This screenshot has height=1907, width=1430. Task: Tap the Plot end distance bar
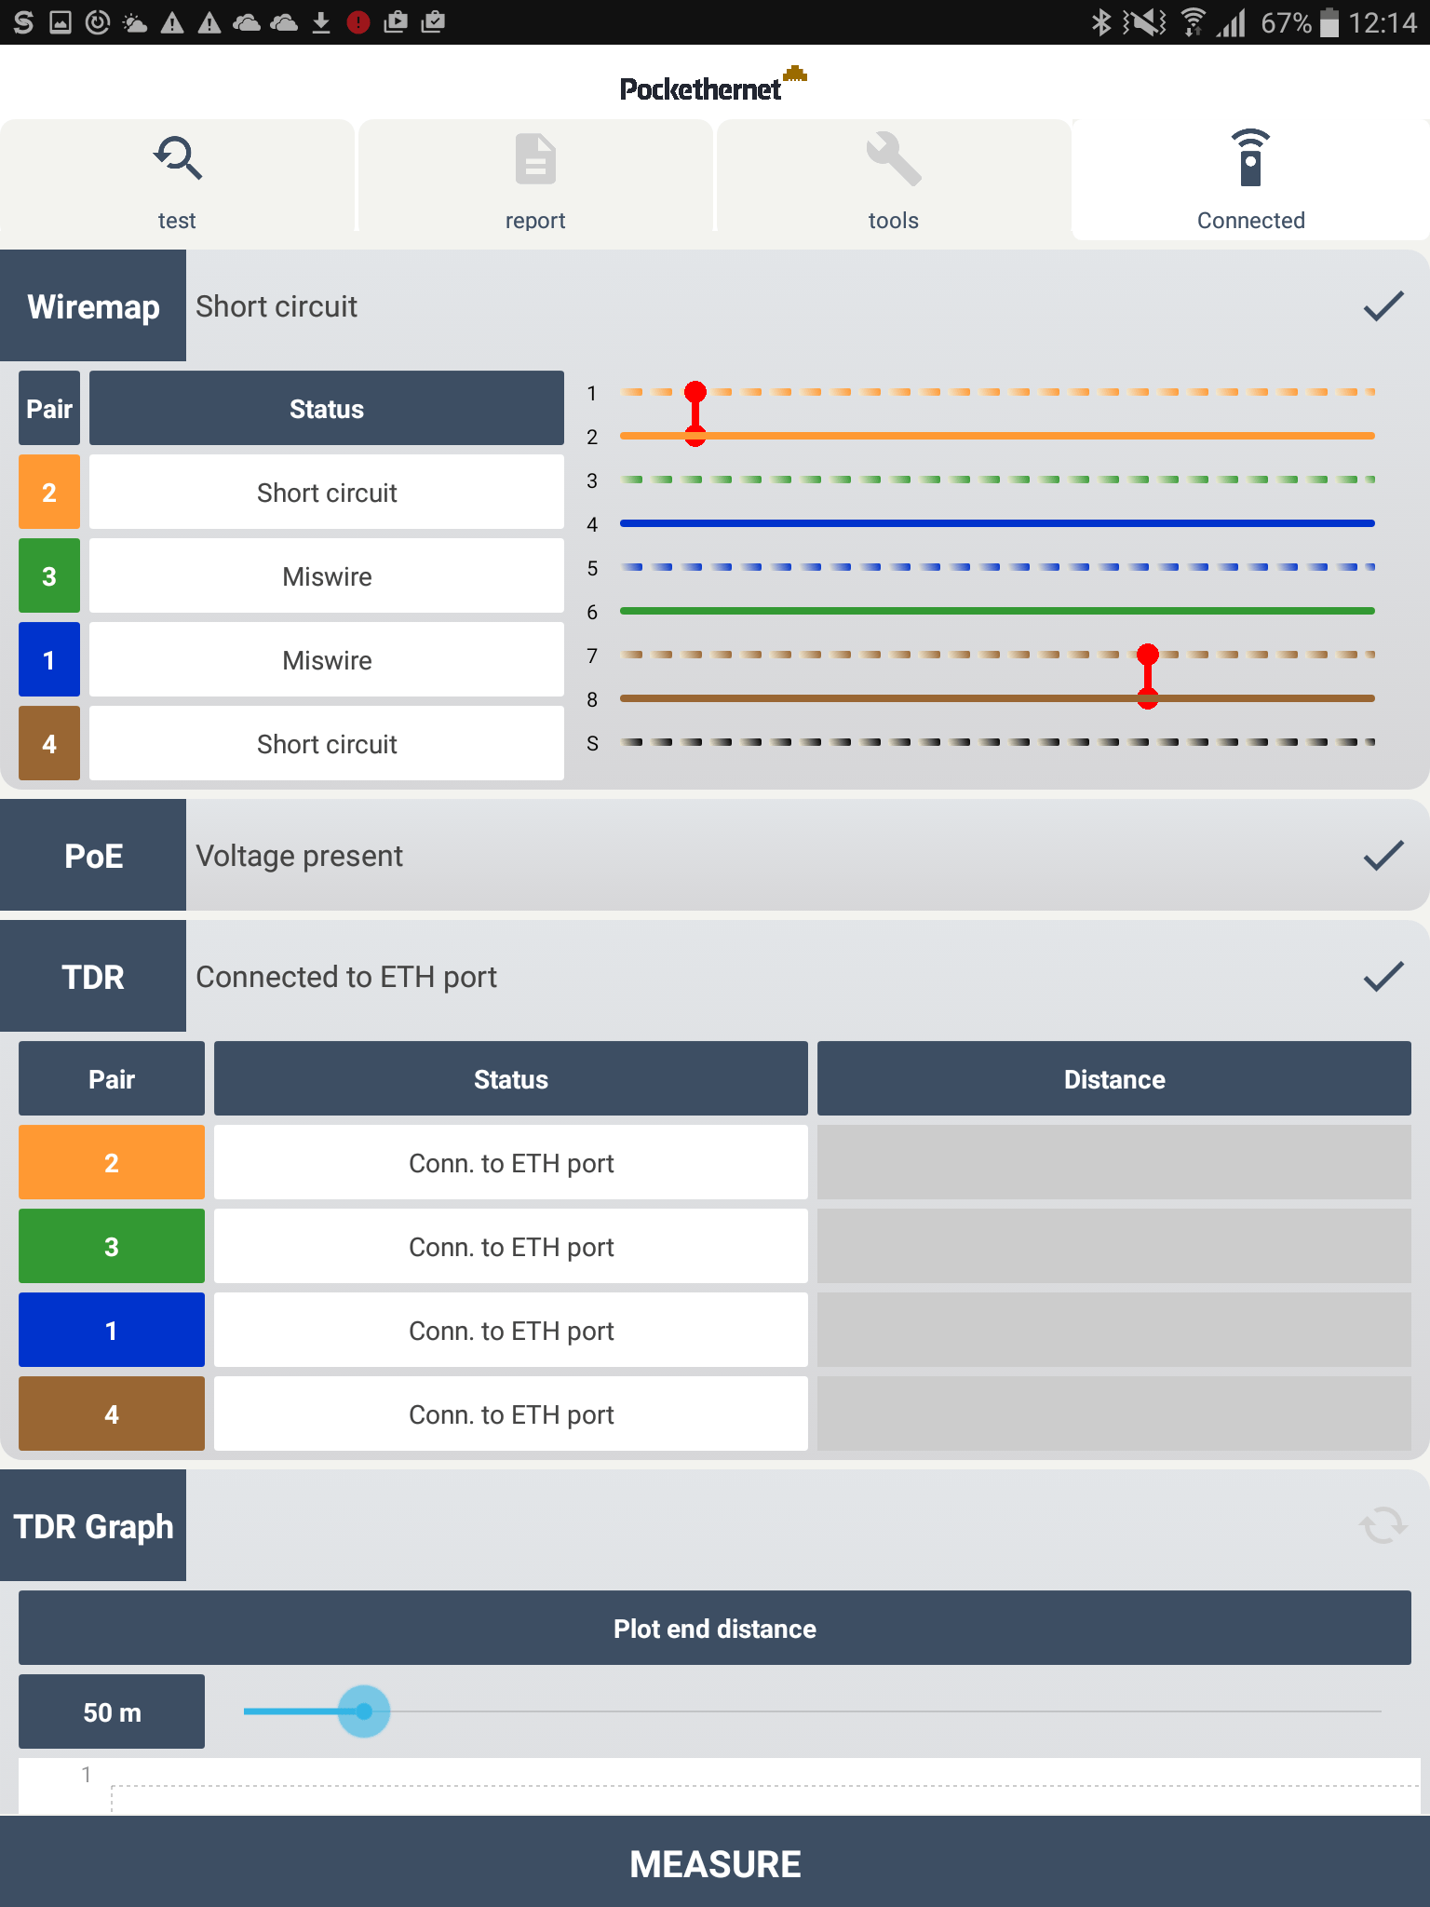tap(715, 1628)
